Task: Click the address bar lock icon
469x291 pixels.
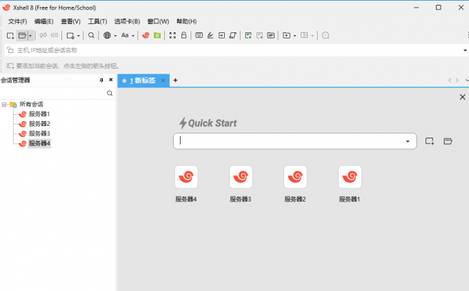Action: [x=10, y=50]
